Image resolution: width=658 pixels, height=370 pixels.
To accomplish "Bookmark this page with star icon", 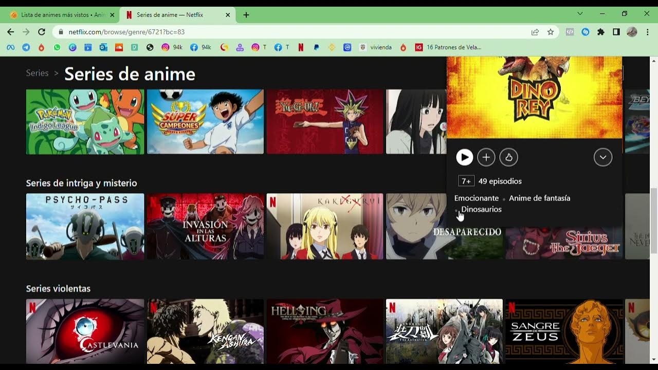I will click(x=551, y=32).
